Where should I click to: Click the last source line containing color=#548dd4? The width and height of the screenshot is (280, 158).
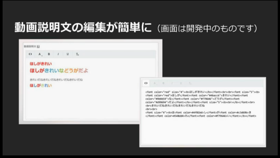(x=201, y=116)
